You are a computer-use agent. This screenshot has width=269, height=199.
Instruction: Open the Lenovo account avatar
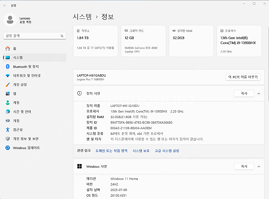pyautogui.click(x=10, y=20)
